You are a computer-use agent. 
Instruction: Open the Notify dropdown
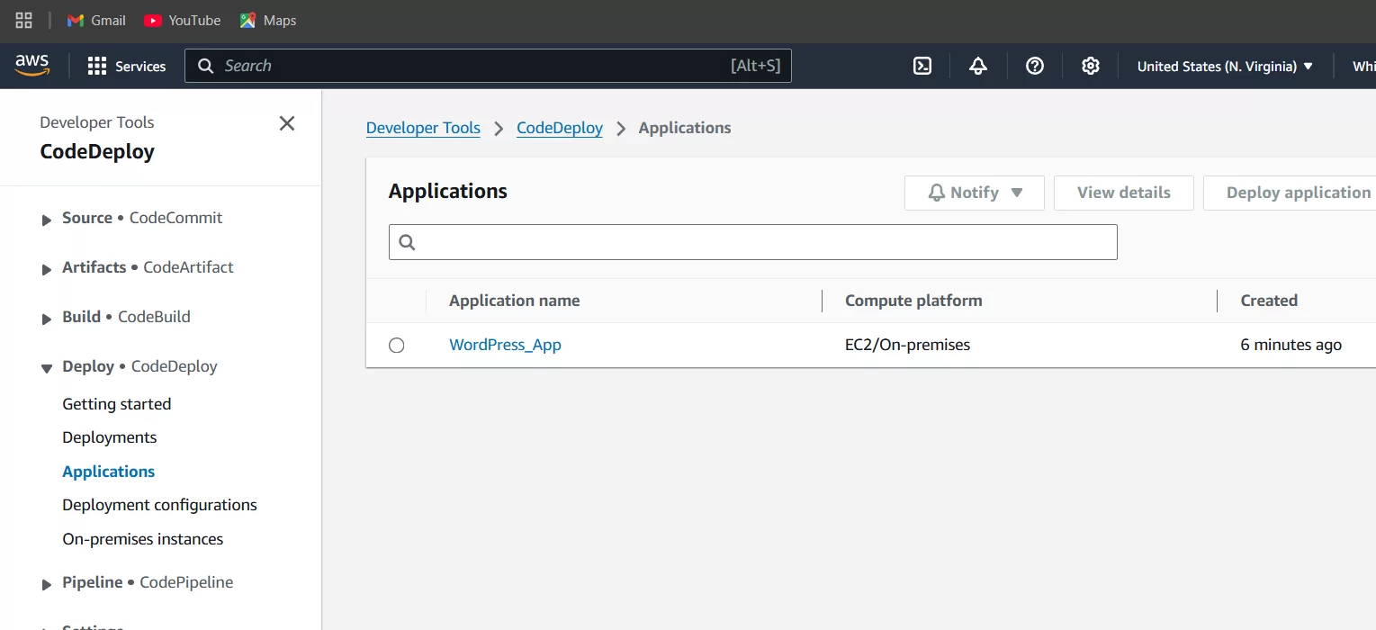(975, 193)
